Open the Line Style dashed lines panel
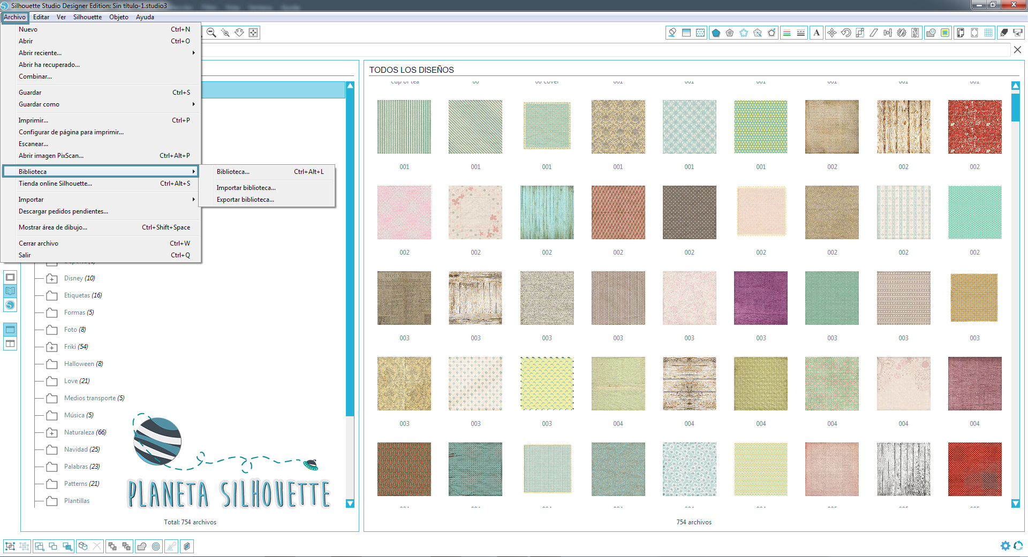This screenshot has width=1028, height=557. [801, 33]
